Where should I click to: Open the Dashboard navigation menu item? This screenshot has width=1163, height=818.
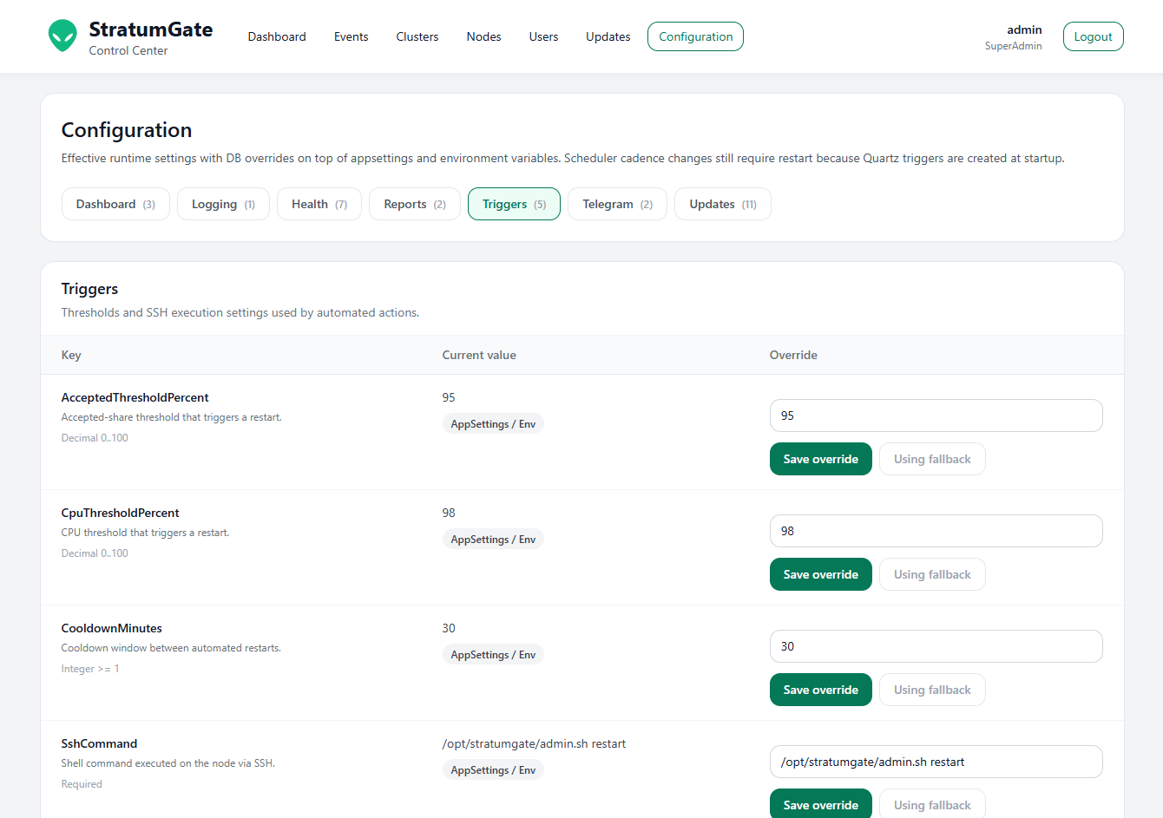point(277,36)
